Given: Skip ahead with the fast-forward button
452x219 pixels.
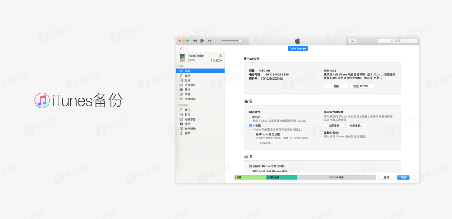Looking at the screenshot, I should tap(210, 41).
